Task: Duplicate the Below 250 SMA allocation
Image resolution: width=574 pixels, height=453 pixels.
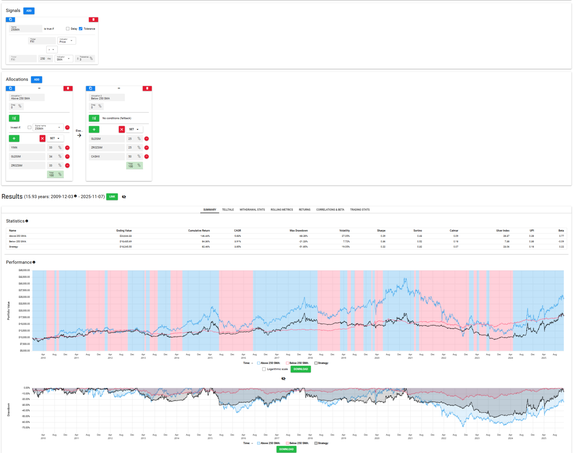Action: (90, 88)
